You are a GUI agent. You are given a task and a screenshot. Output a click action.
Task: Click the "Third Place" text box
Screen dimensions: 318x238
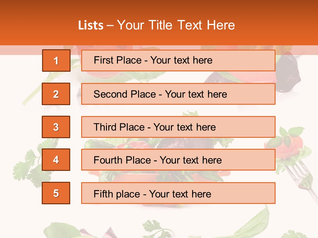click(178, 127)
